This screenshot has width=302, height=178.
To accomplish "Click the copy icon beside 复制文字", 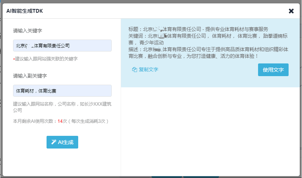I will coord(134,69).
